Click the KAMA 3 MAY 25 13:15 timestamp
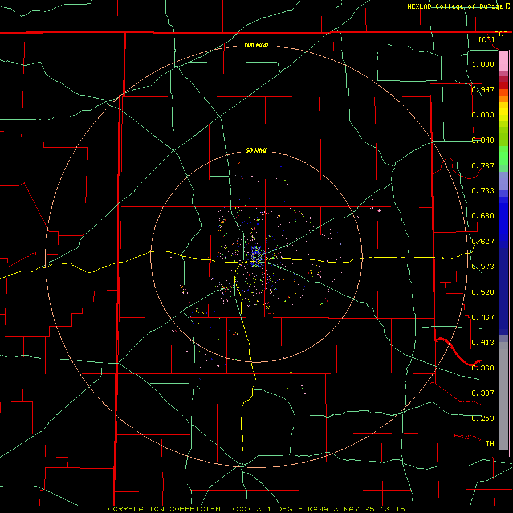Viewport: 513px width, 513px height. pyautogui.click(x=357, y=509)
